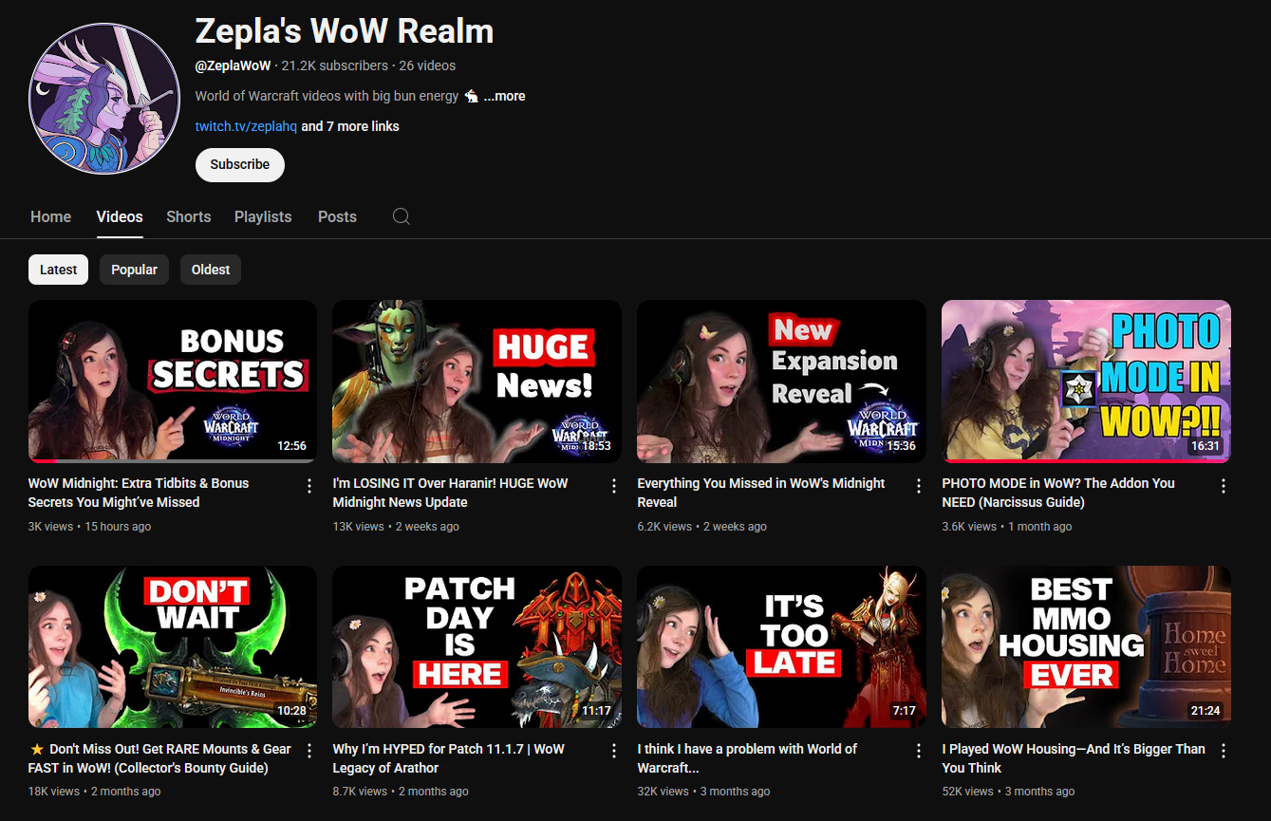This screenshot has width=1271, height=821.
Task: Show 'and 7 more links'
Action: pos(350,126)
